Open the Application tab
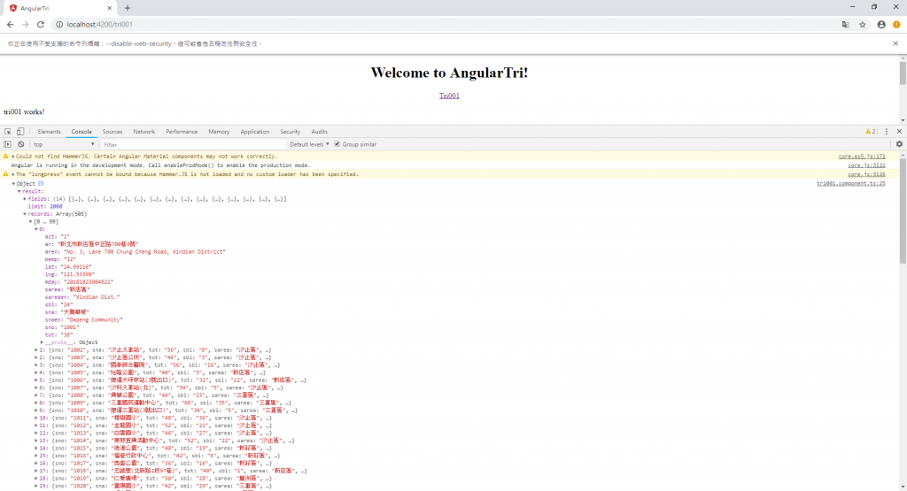Viewport: 907px width, 491px height. pos(254,132)
